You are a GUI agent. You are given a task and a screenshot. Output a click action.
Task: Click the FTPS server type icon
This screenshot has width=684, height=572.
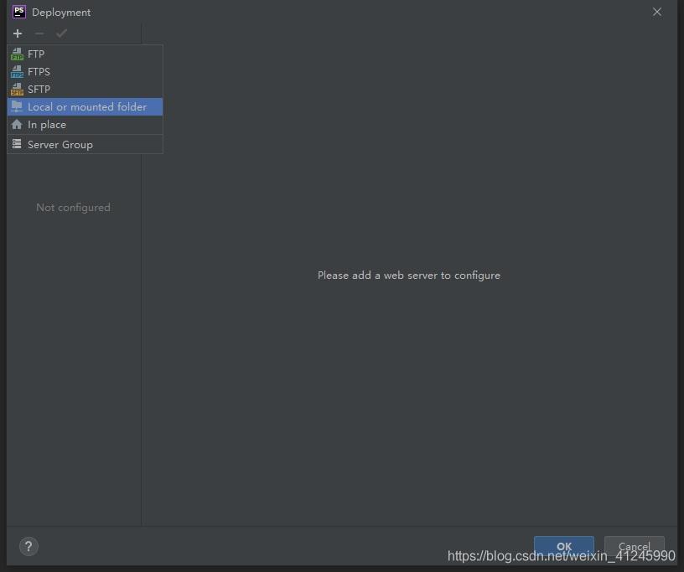tap(17, 72)
